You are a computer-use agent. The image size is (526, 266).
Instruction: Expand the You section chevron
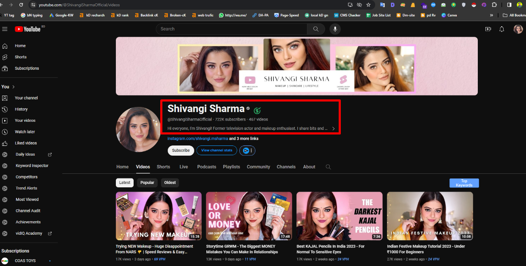pos(14,87)
